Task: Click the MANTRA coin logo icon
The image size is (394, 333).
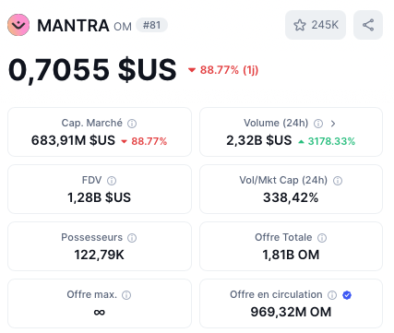Action: click(x=18, y=25)
